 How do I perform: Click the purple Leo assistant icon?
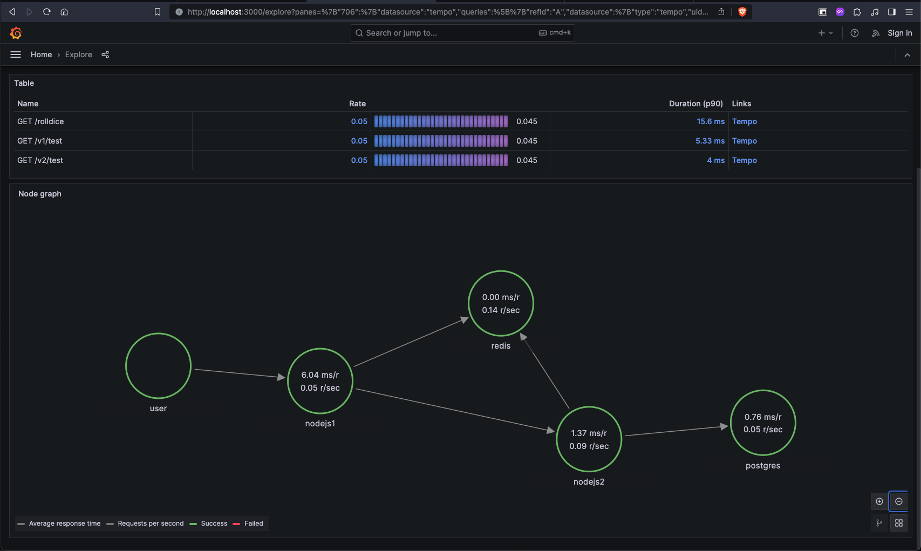coord(840,11)
